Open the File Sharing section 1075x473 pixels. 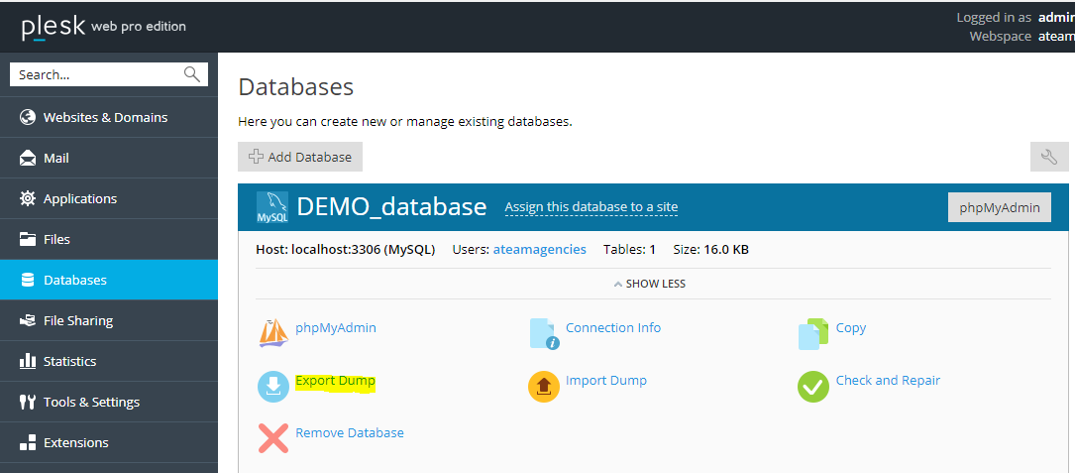(109, 320)
